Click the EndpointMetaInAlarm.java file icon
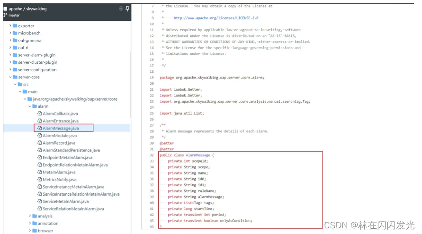The height and width of the screenshot is (234, 422). click(x=40, y=157)
